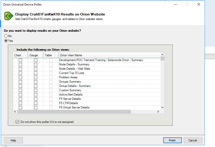Screen dimensions: 215x147
Task: Check Chart for F5 Server Details
Action: pyautogui.click(x=21, y=99)
